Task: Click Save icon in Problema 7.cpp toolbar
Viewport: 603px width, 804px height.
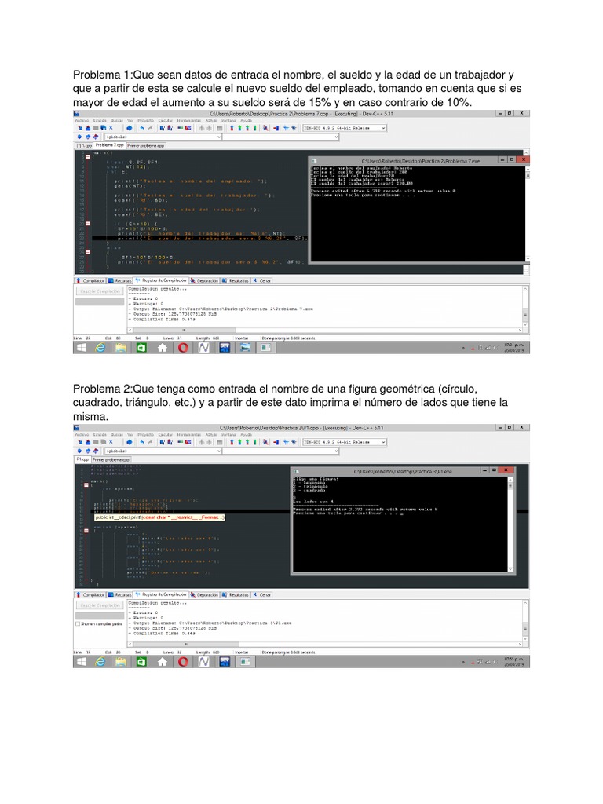Action: 95,128
